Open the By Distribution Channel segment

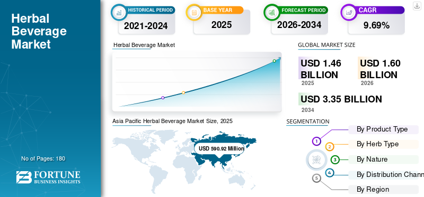click(386, 175)
